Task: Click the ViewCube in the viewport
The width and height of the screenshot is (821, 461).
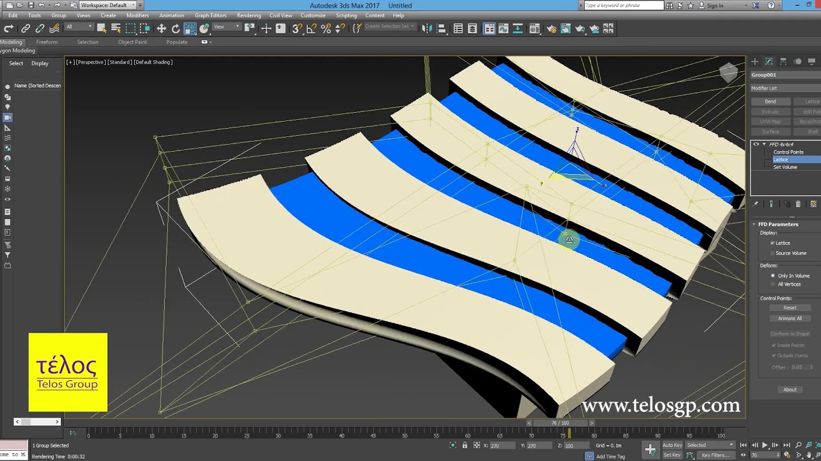Action: click(x=728, y=72)
